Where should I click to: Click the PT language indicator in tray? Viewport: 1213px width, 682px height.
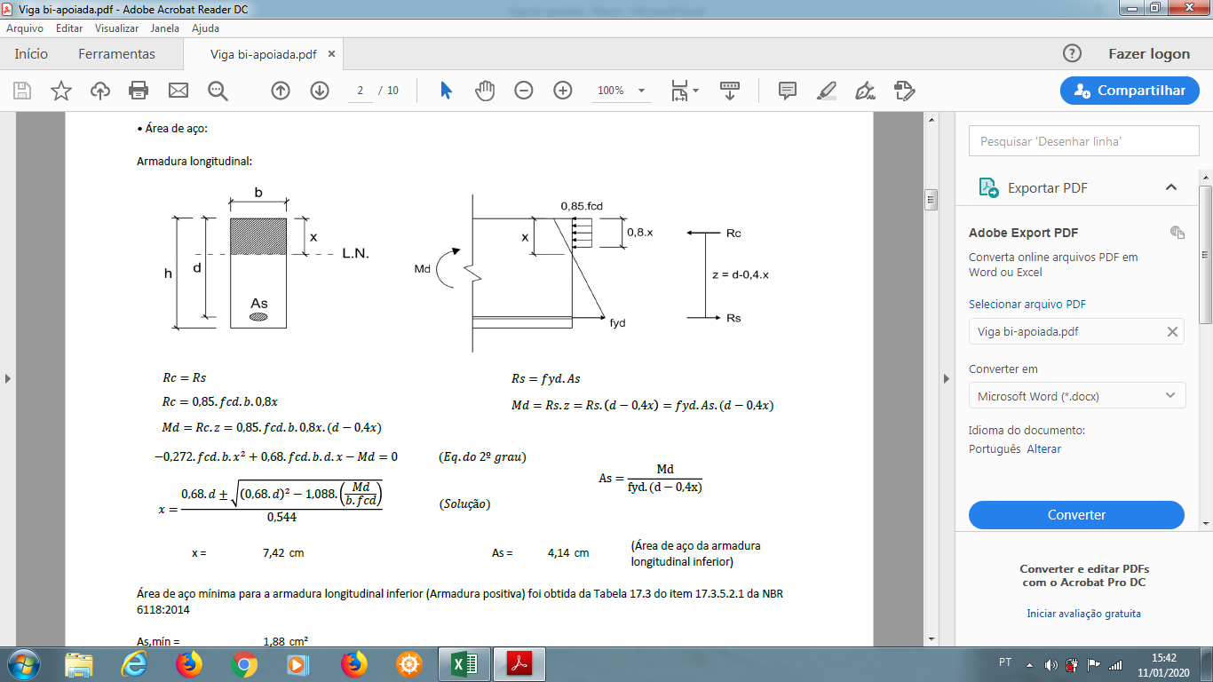coord(1005,662)
